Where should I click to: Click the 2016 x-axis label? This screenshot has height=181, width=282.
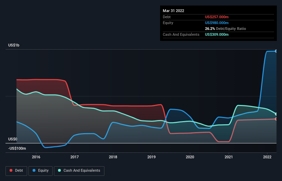36,157
